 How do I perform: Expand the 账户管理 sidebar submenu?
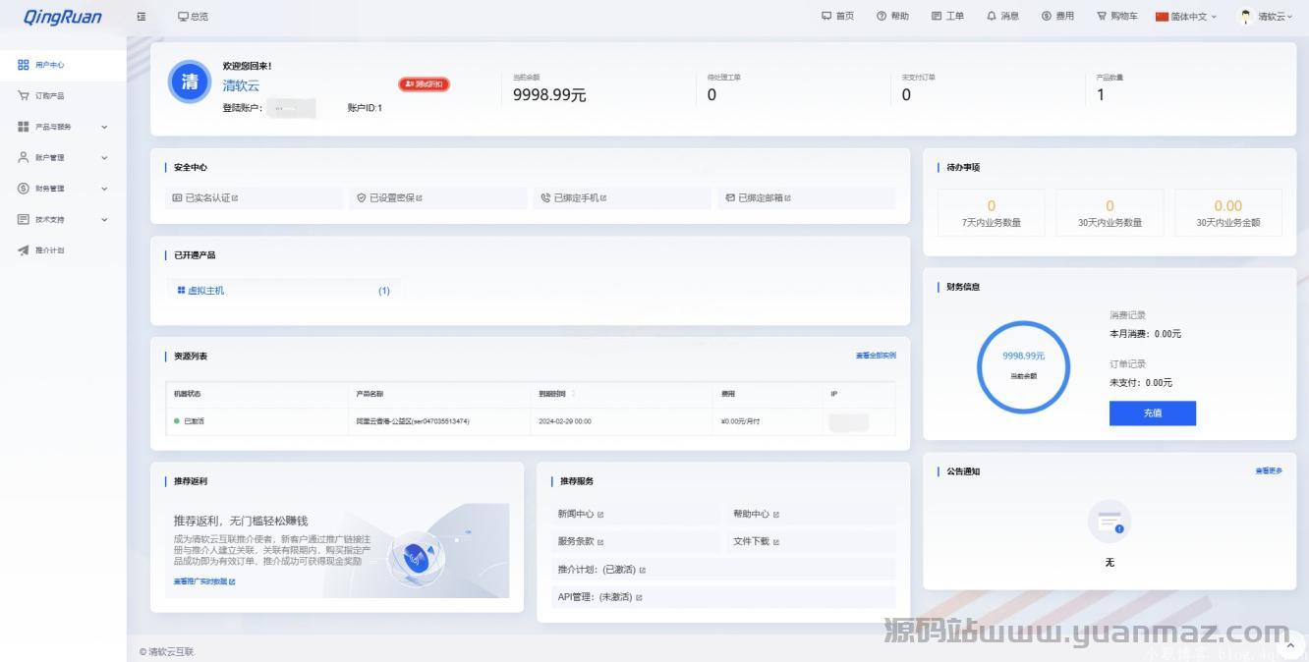[63, 157]
